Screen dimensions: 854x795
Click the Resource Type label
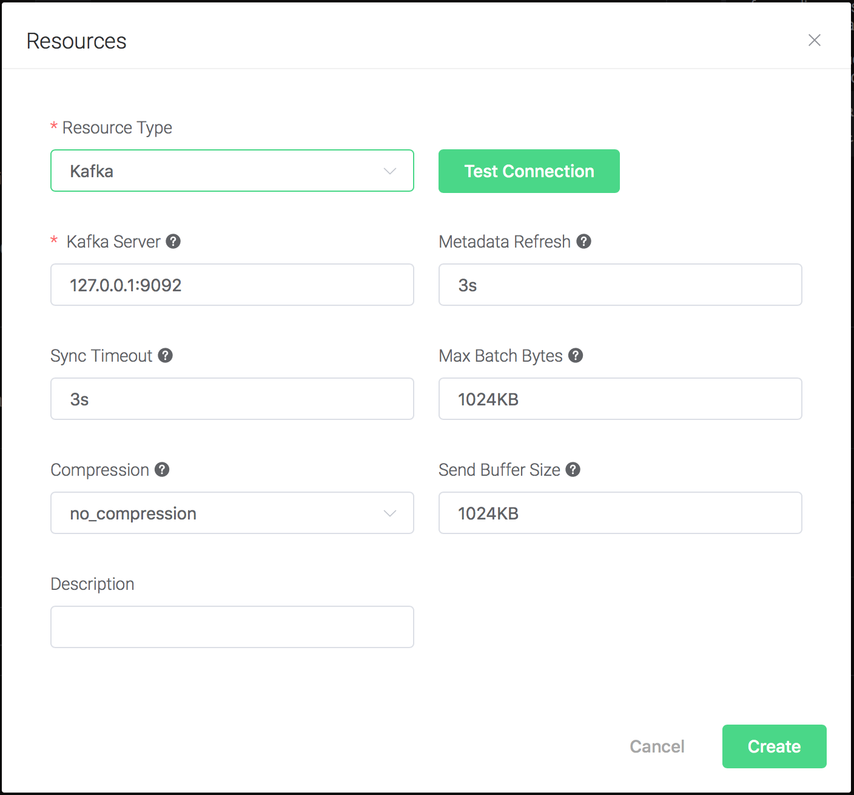click(117, 128)
